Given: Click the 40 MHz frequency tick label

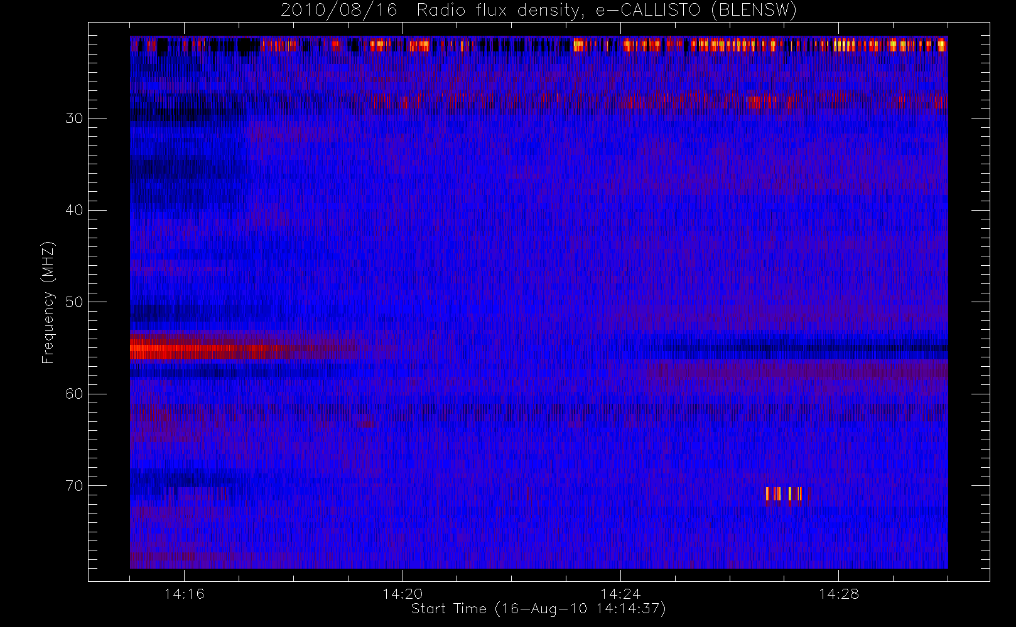Looking at the screenshot, I should click(74, 210).
